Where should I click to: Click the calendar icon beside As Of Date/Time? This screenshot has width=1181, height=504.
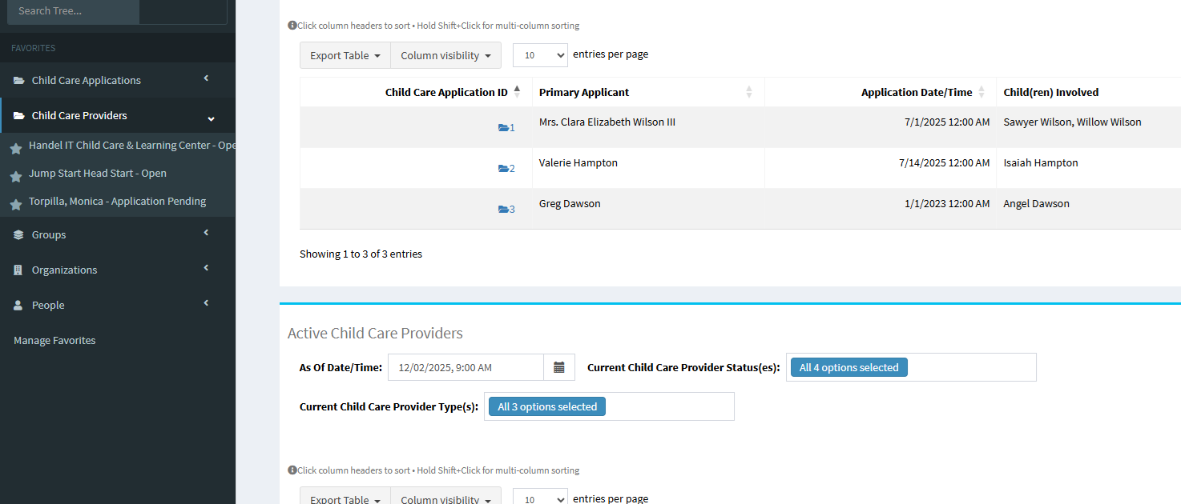coord(559,367)
